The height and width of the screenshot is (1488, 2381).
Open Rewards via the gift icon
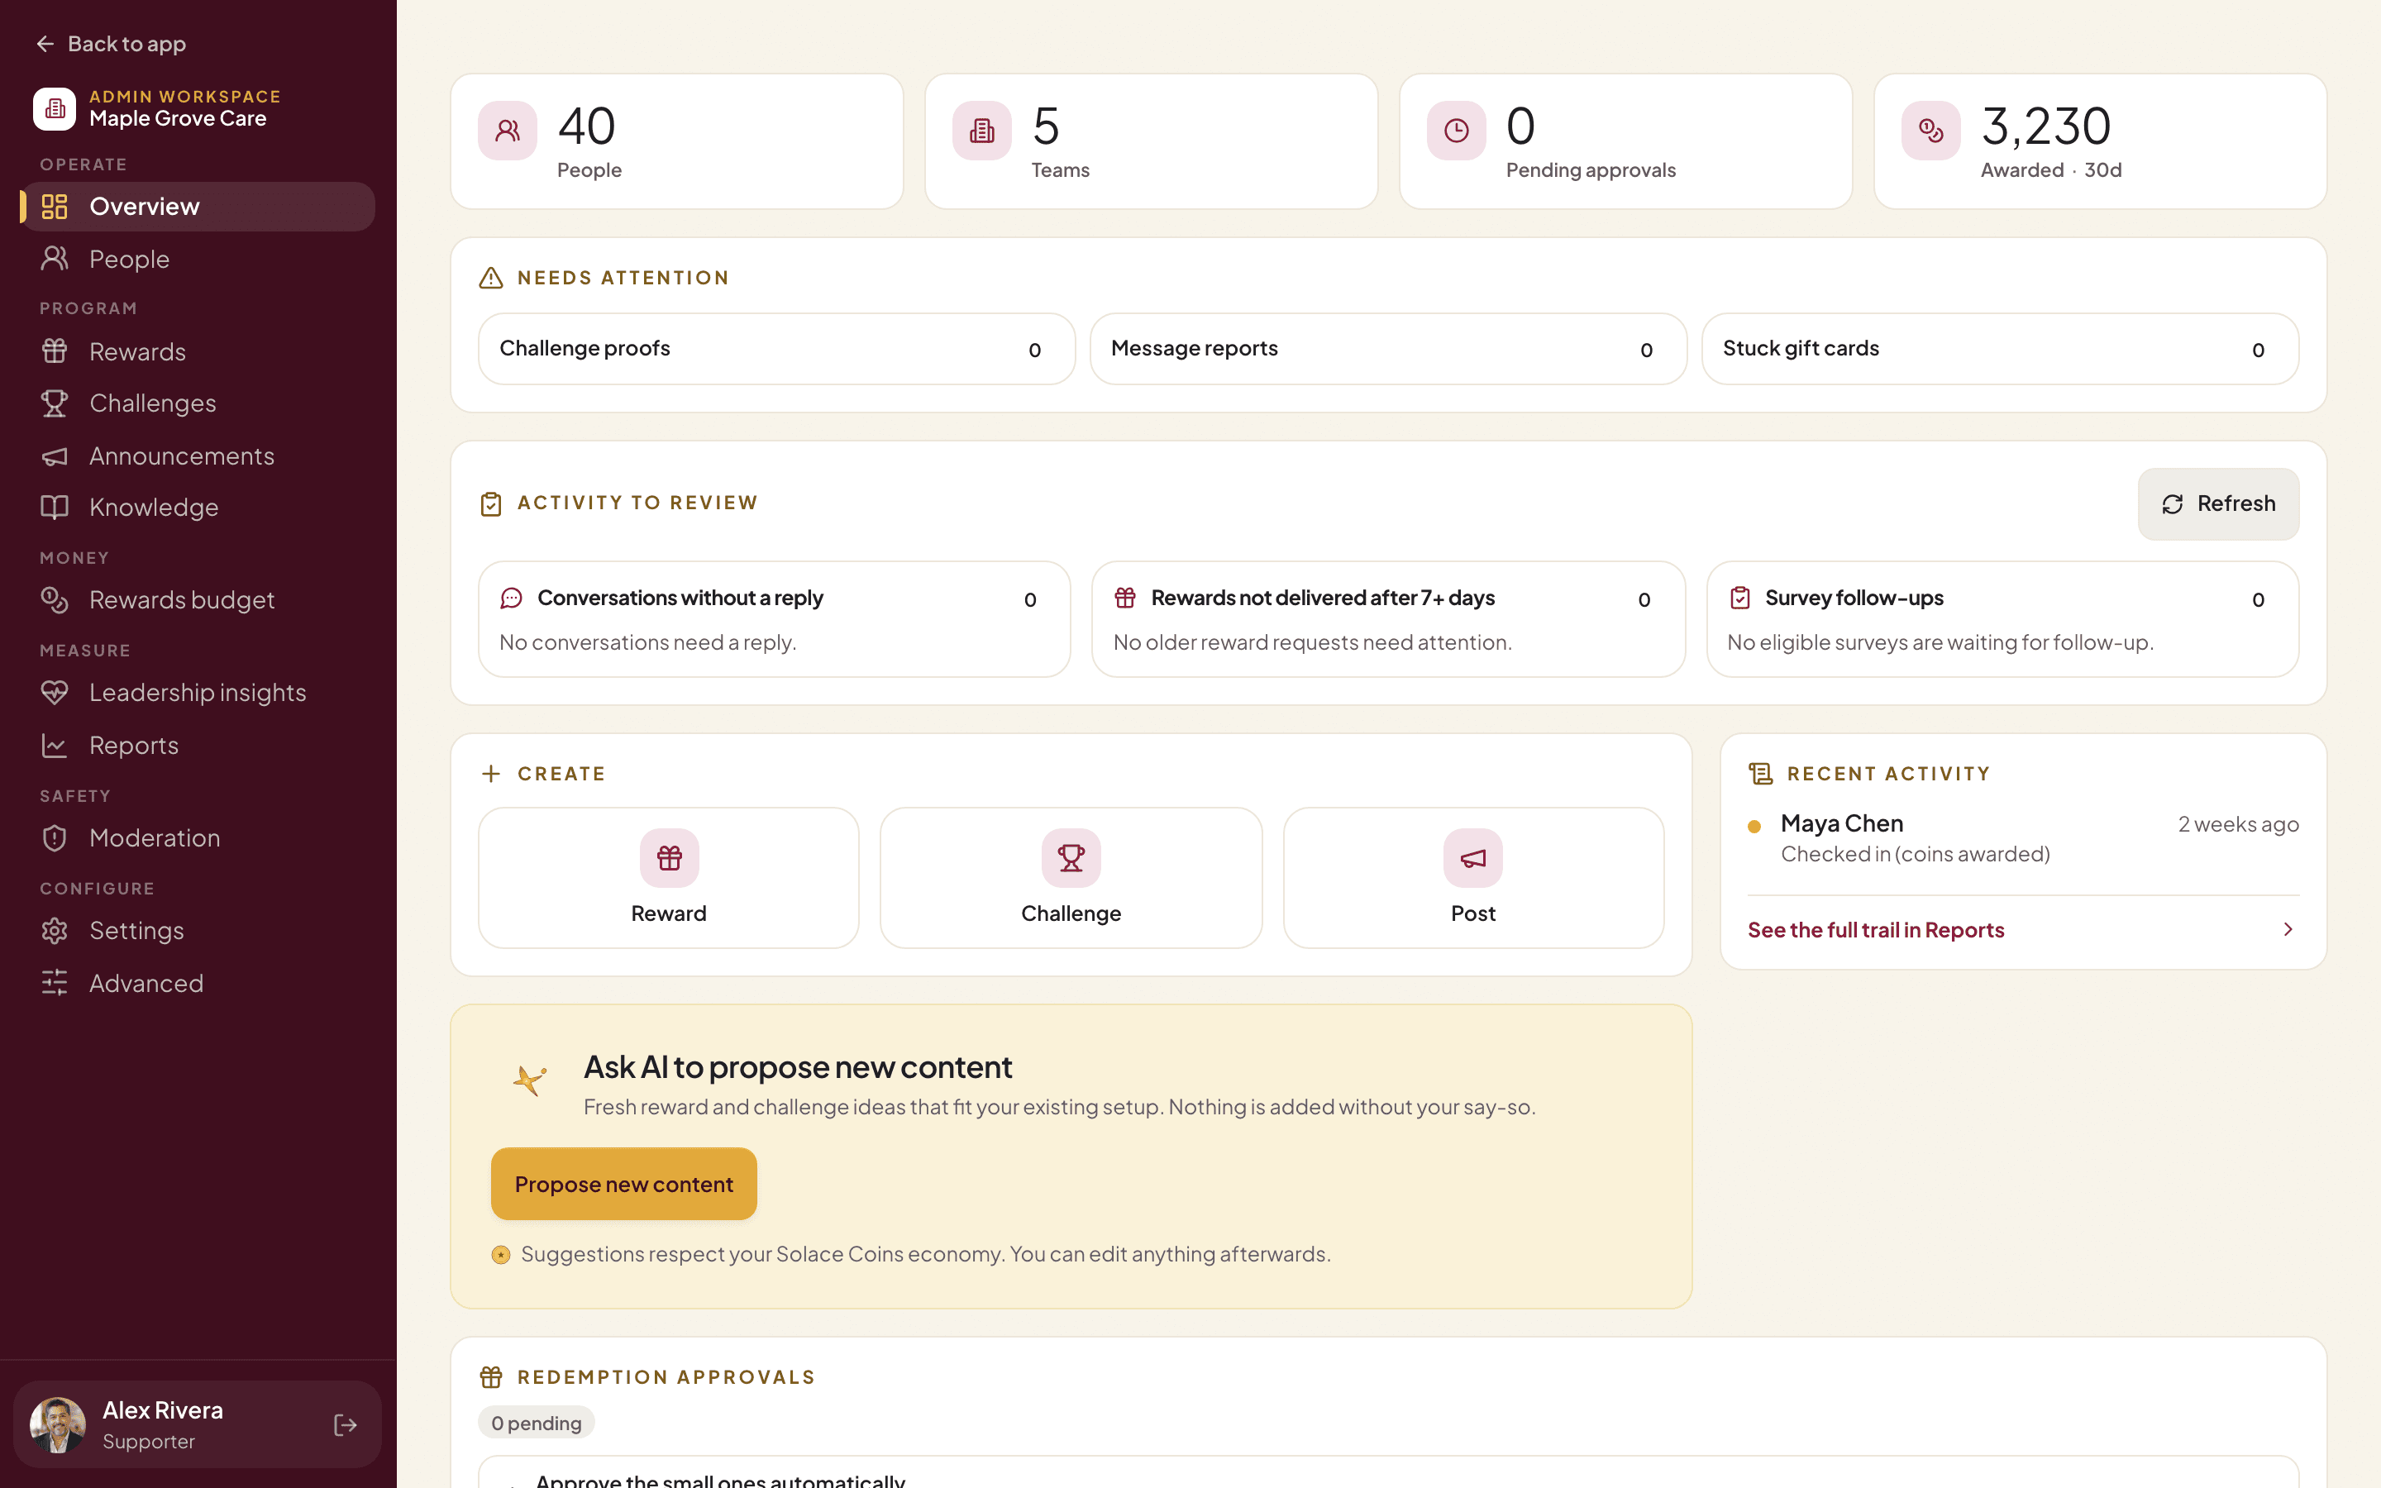click(x=54, y=351)
